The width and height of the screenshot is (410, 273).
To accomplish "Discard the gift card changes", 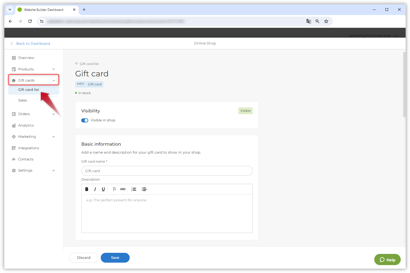I will (84, 258).
